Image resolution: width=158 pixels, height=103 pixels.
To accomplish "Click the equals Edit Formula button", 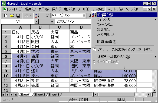I will [52, 22].
